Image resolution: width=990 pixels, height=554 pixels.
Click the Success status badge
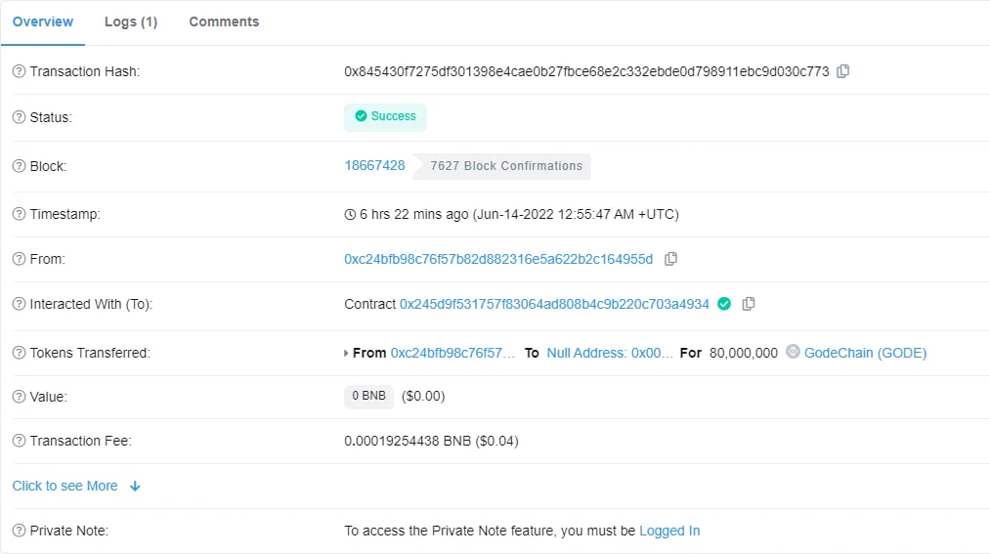[x=385, y=117]
